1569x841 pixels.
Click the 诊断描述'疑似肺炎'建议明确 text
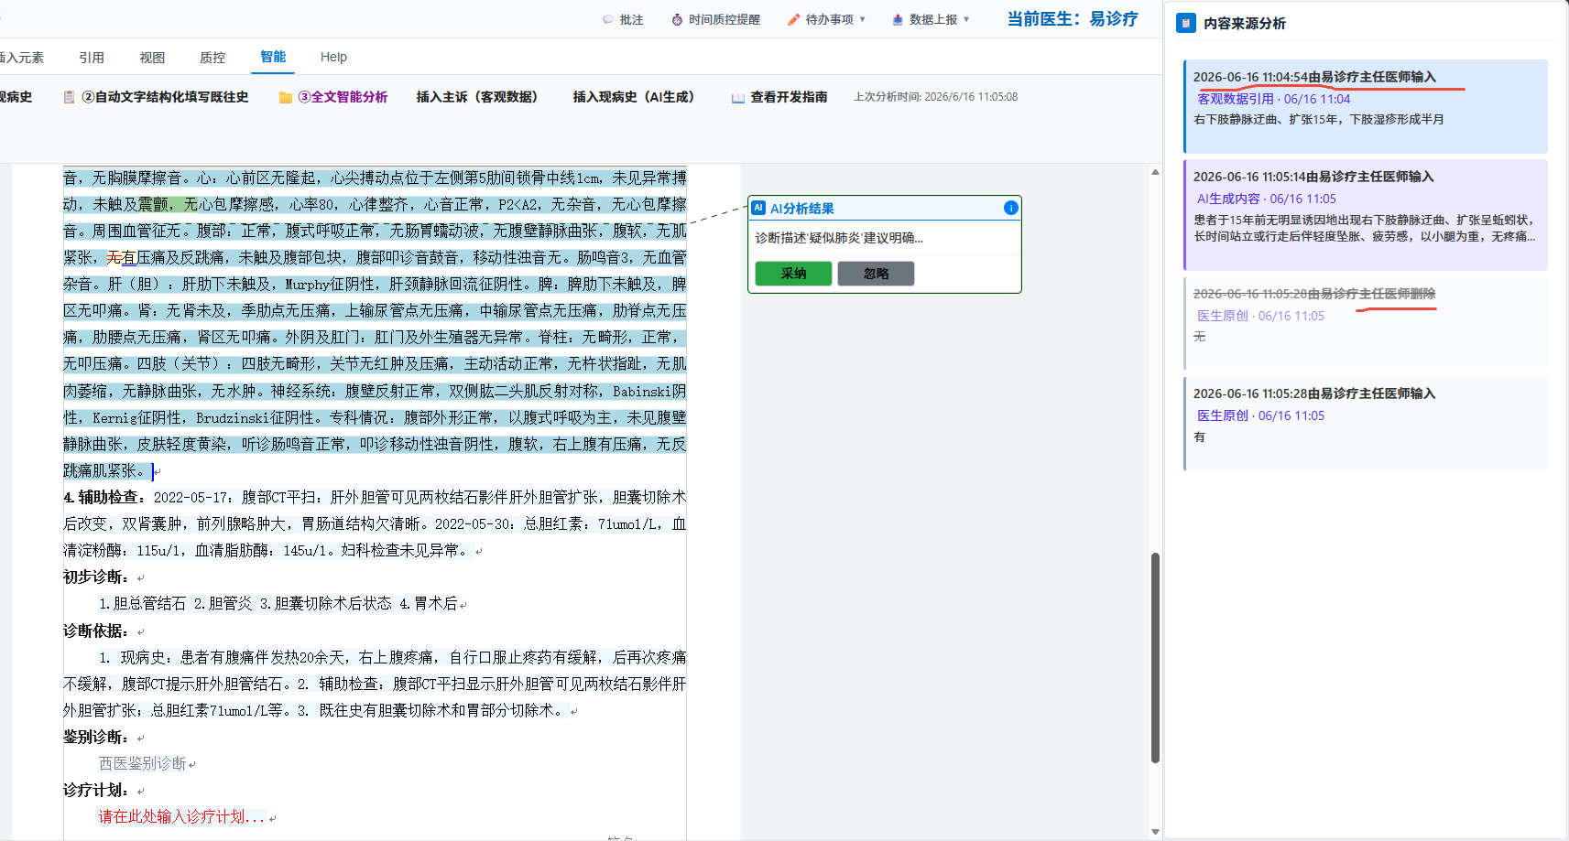pos(839,238)
